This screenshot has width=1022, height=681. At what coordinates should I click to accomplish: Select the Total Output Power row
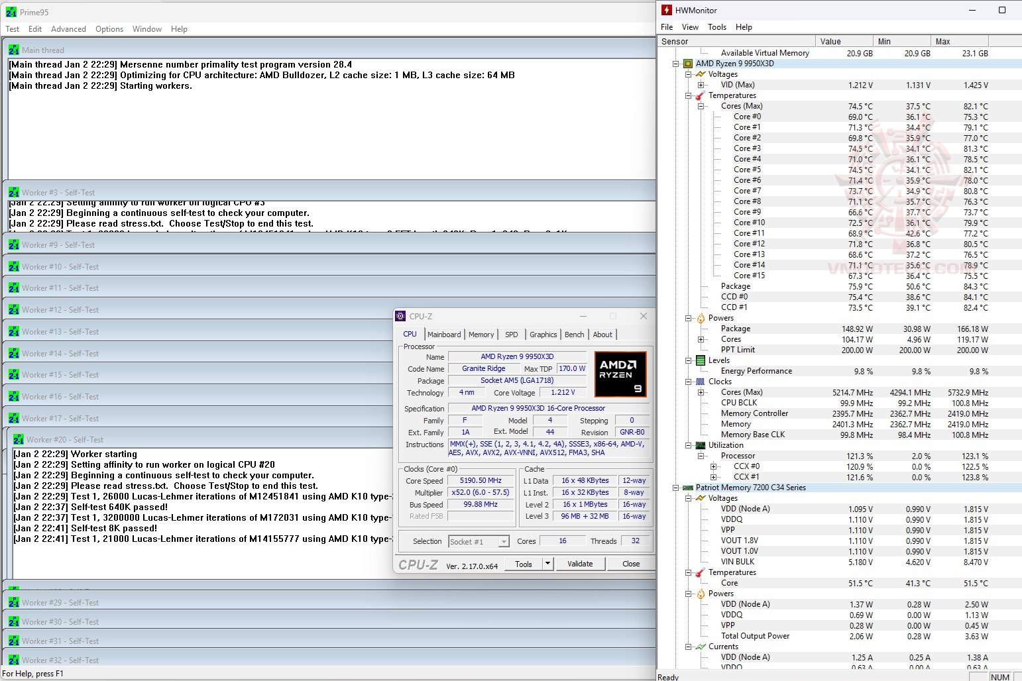click(x=854, y=636)
